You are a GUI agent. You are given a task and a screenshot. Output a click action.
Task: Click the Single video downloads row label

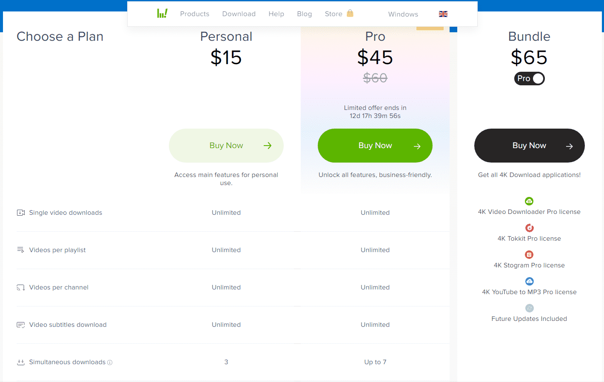click(66, 213)
